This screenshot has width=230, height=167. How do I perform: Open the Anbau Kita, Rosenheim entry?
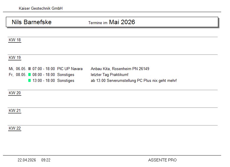coord(120,69)
